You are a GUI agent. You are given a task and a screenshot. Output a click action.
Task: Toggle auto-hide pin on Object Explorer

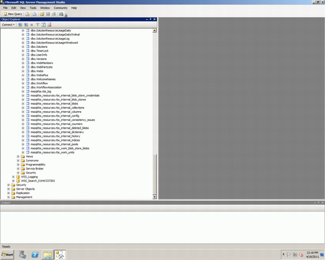[x=150, y=19]
